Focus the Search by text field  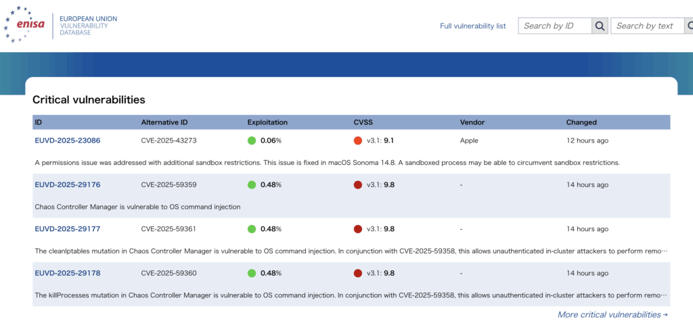point(647,26)
